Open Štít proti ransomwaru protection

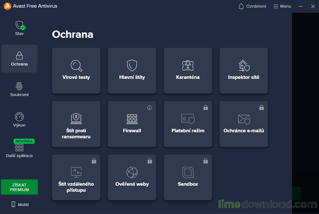76,124
